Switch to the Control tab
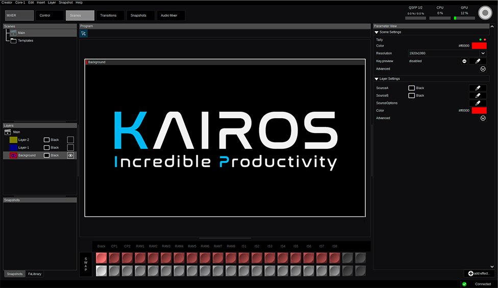Screen dimensions: 498x288 point(50,15)
